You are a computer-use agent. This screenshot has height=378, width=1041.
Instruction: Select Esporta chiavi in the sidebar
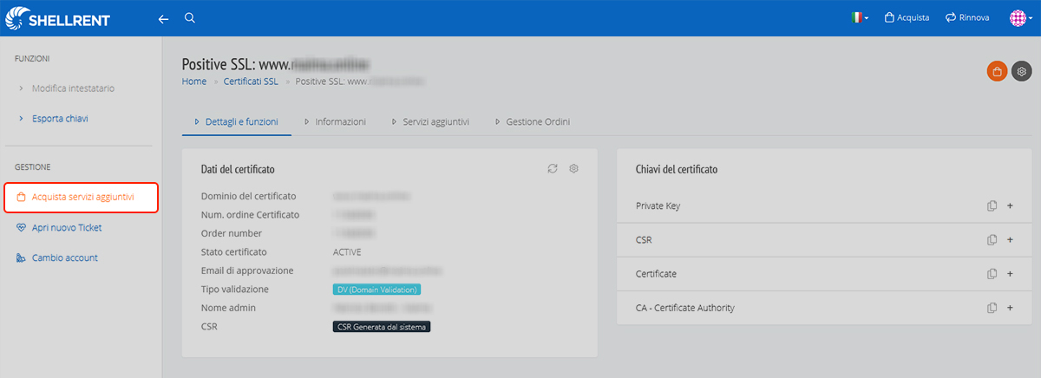click(60, 119)
